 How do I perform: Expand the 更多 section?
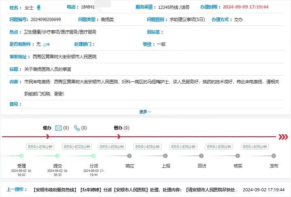click(x=145, y=112)
